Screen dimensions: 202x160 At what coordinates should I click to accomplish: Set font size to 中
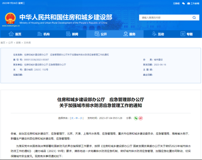point(77,118)
